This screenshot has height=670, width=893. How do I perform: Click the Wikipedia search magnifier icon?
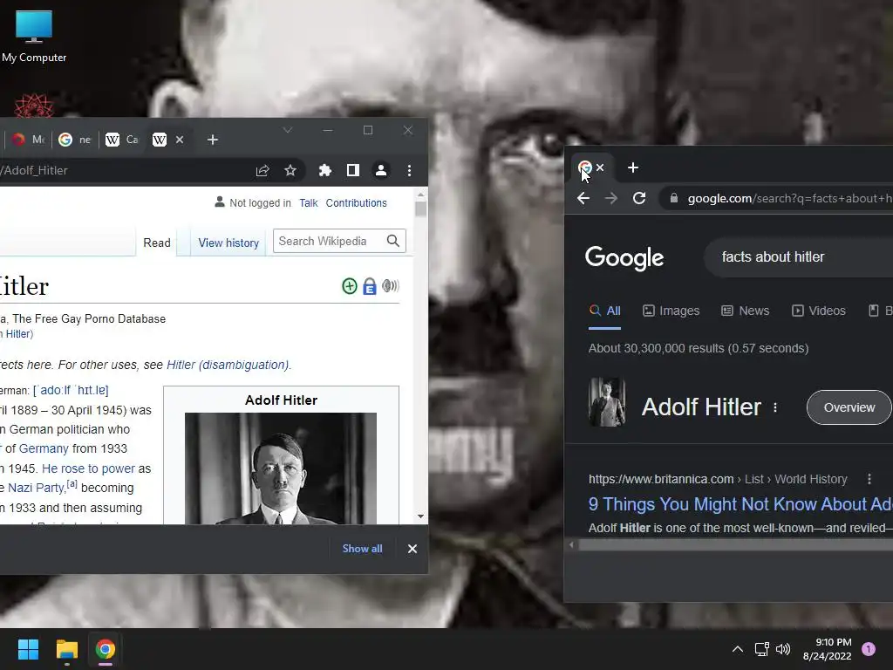tap(393, 241)
